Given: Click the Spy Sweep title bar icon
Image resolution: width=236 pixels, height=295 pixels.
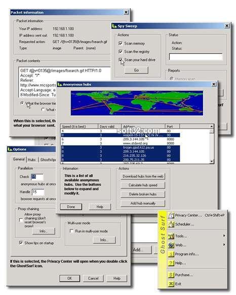Looking at the screenshot, I should coord(114,26).
